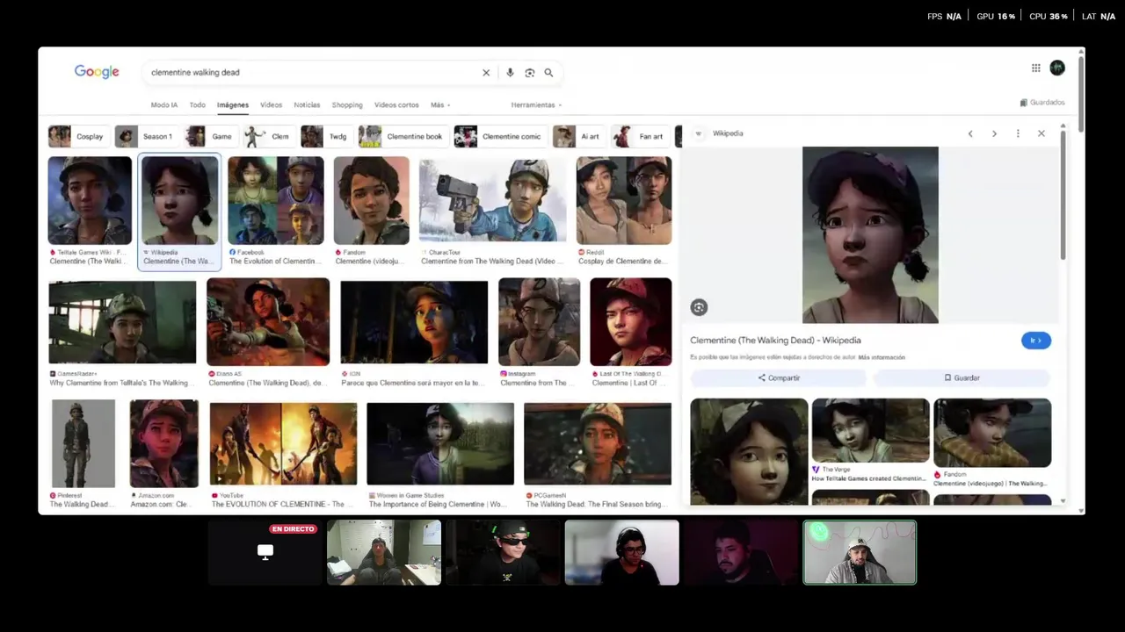The image size is (1125, 632).
Task: Switch to Shopping tab
Action: (x=347, y=104)
